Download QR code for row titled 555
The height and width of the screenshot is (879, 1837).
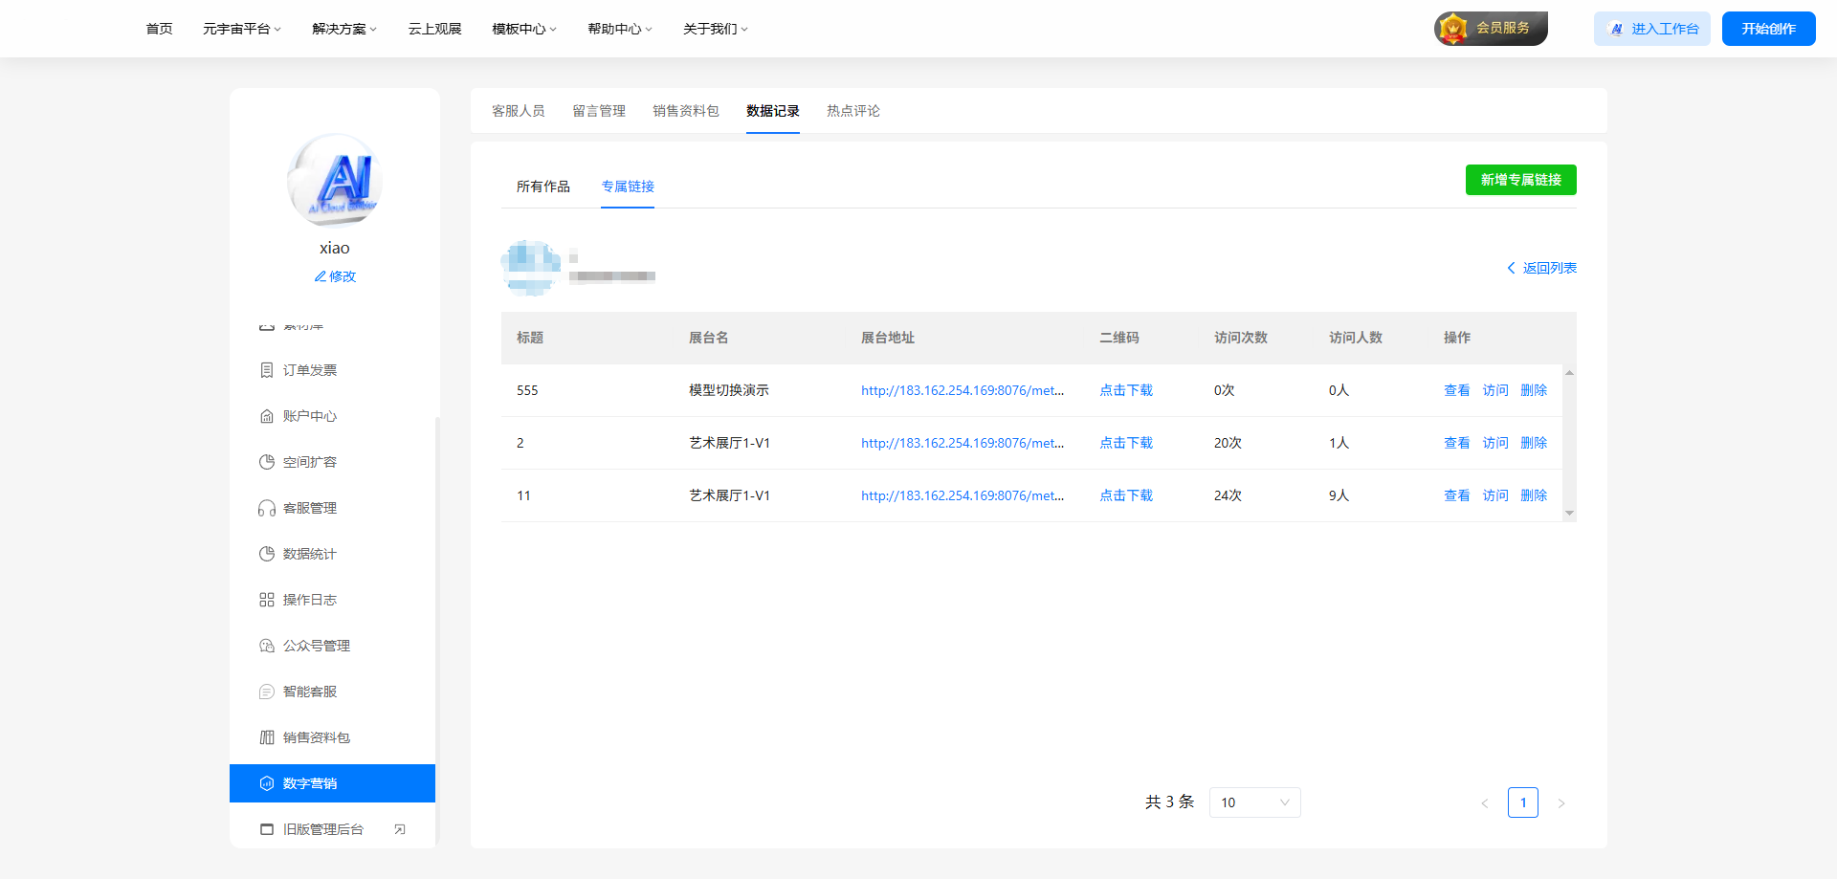click(1125, 390)
